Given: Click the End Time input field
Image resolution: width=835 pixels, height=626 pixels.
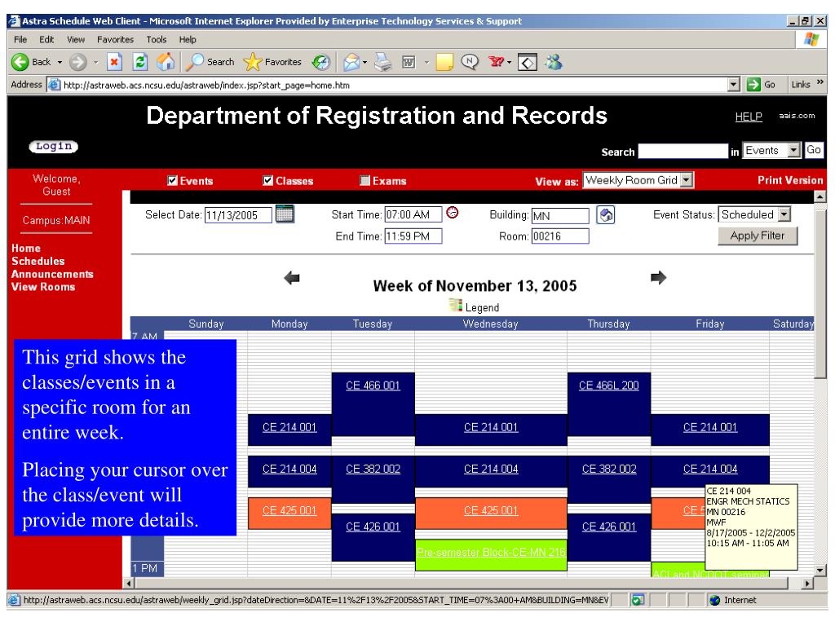Looking at the screenshot, I should [413, 236].
